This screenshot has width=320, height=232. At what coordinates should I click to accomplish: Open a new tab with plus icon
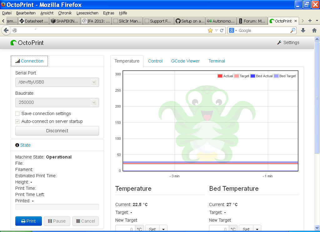(310, 21)
